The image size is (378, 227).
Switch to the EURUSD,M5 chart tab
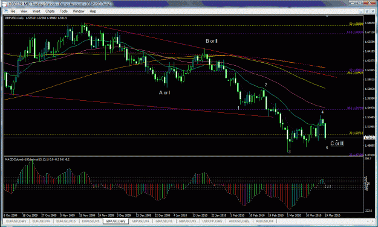click(91, 221)
